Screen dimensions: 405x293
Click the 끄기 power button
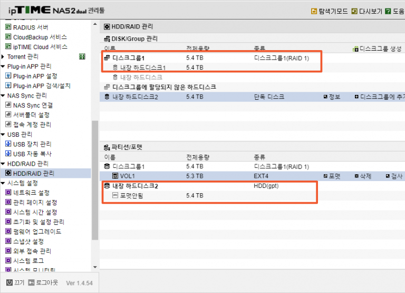(15, 282)
